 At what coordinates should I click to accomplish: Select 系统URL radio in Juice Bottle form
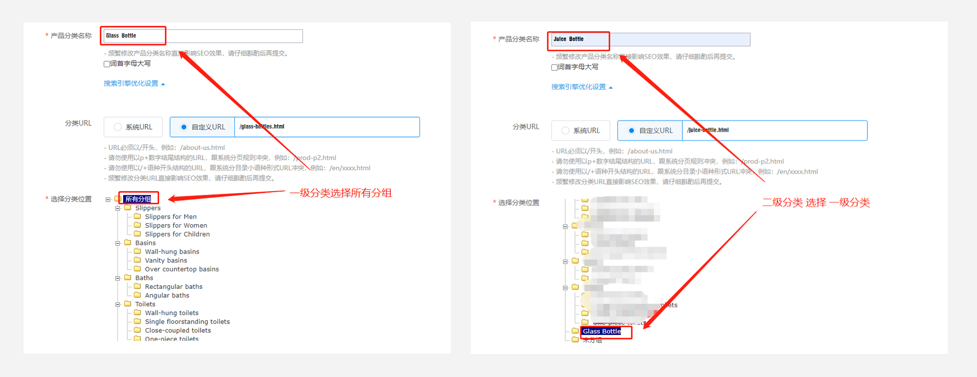pyautogui.click(x=565, y=131)
